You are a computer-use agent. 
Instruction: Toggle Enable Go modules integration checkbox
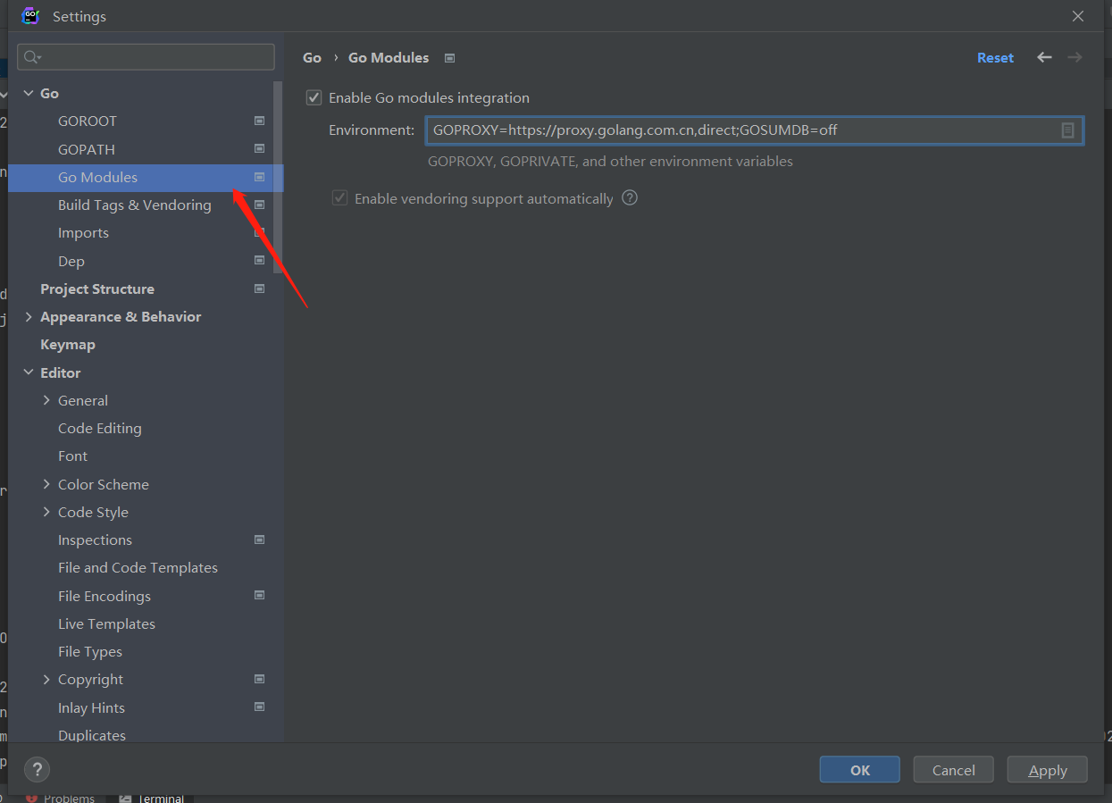pos(314,97)
